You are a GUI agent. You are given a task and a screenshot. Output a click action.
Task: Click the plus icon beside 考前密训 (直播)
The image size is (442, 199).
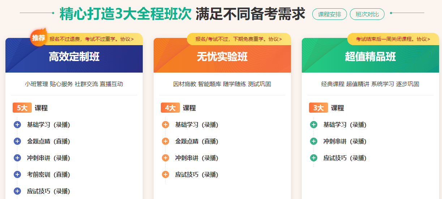coord(17,174)
